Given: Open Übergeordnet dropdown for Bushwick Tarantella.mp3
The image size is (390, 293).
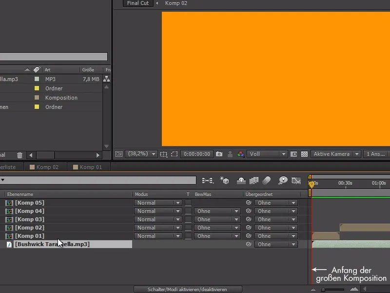Looking at the screenshot, I should (276, 244).
